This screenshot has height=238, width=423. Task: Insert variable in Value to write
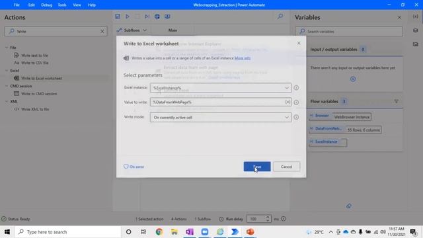[x=288, y=102]
